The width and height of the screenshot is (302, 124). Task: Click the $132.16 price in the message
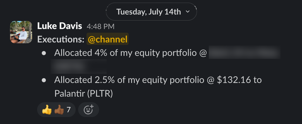(234, 80)
